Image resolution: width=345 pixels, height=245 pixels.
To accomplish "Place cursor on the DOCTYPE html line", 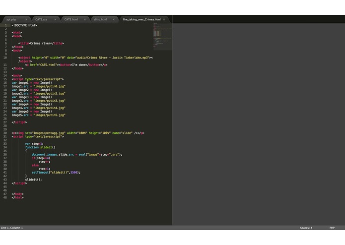I will [x=24, y=25].
